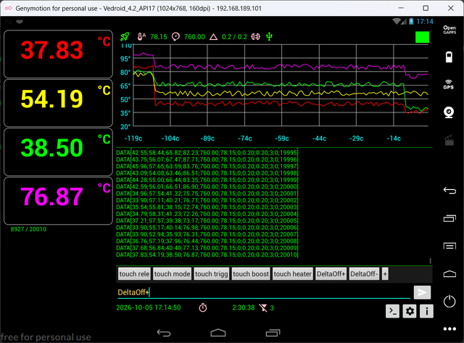Send the typed DeltaOff+ command
This screenshot has height=343, width=464.
click(x=422, y=292)
